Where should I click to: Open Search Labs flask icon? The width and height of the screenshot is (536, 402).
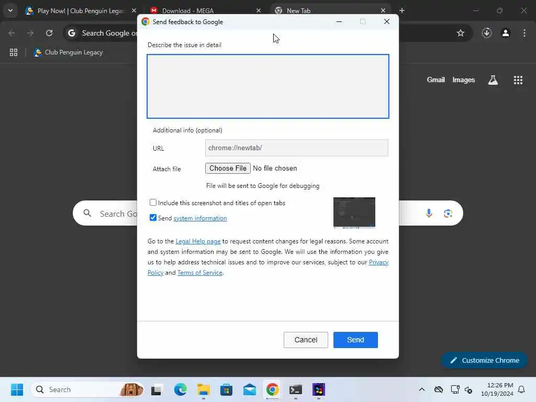click(x=493, y=80)
